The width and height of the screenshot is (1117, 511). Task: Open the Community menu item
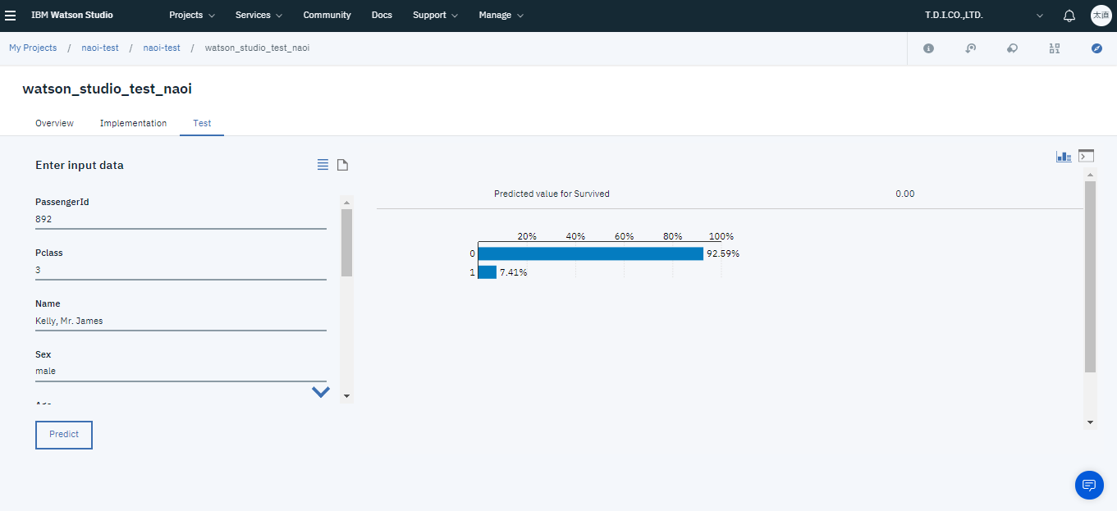tap(327, 16)
